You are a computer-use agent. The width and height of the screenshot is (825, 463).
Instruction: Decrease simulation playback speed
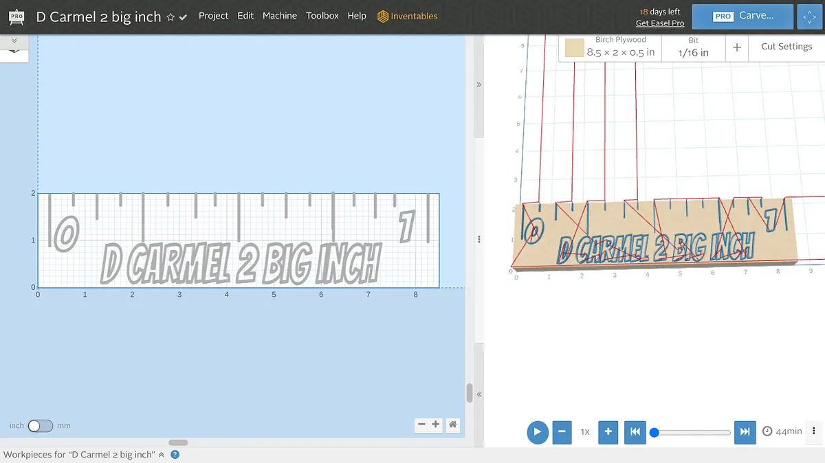562,432
